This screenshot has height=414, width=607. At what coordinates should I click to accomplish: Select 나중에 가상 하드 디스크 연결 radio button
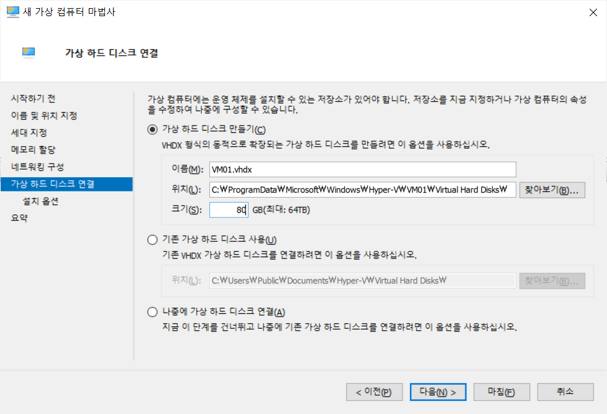click(152, 312)
